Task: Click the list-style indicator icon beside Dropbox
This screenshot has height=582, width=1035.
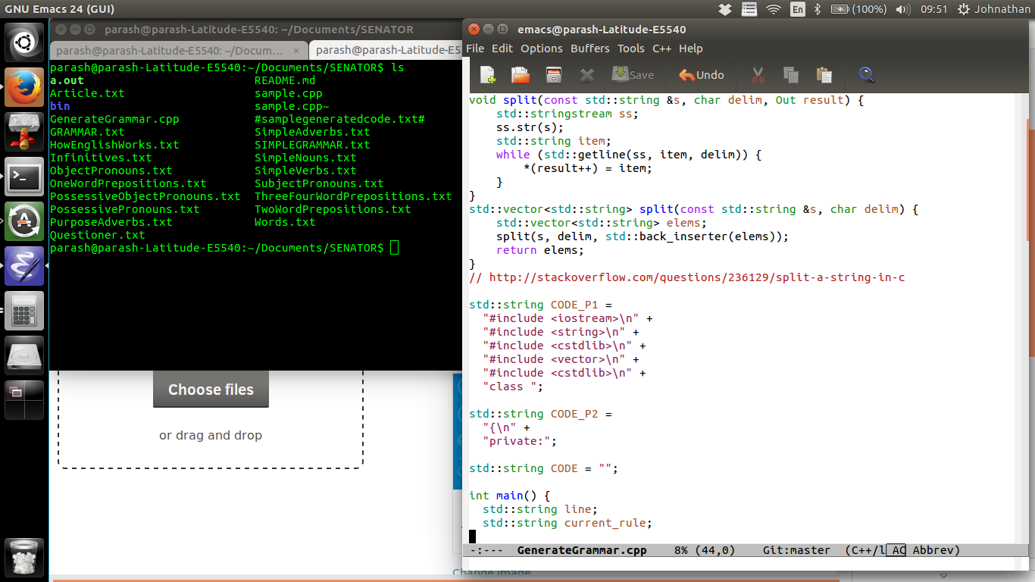Action: coord(749,9)
